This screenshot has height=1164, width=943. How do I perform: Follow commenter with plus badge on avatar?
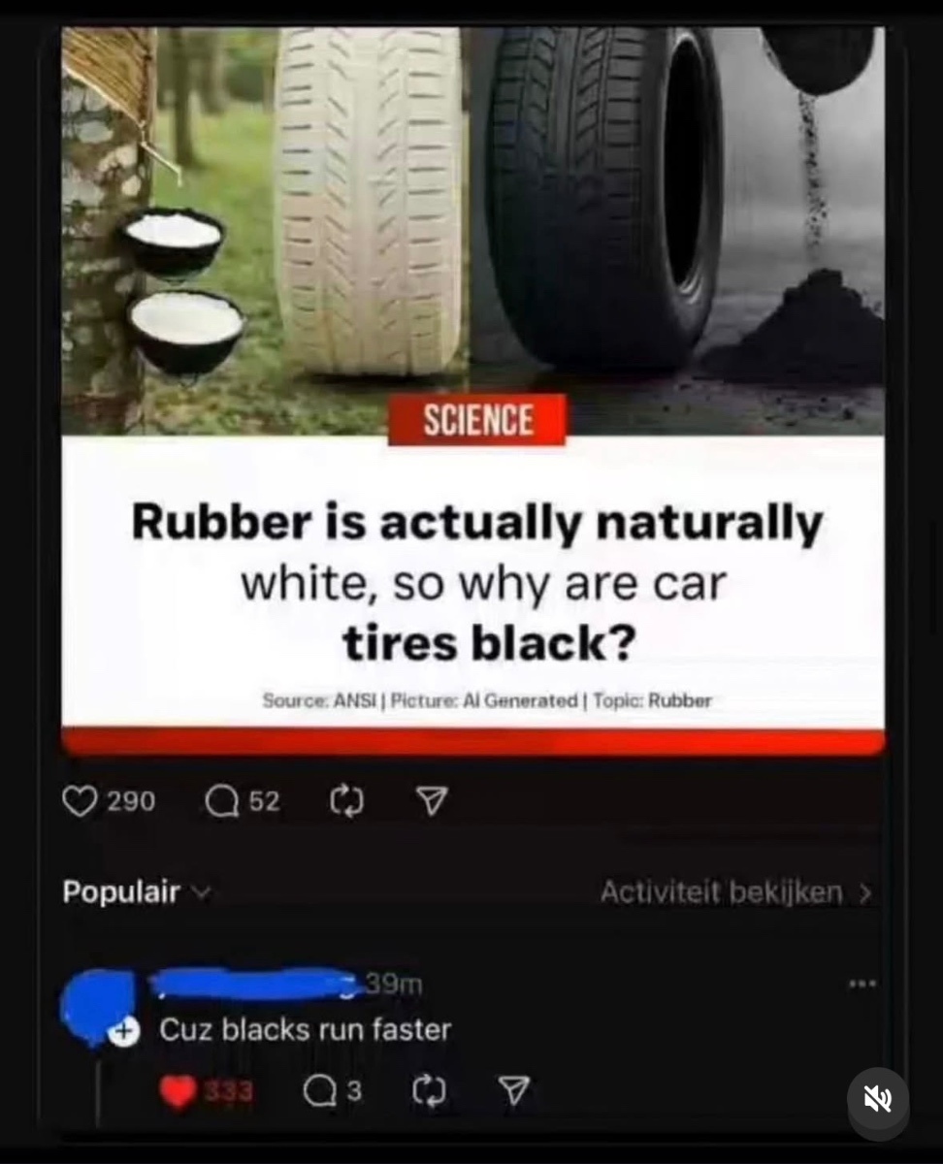pyautogui.click(x=123, y=1033)
